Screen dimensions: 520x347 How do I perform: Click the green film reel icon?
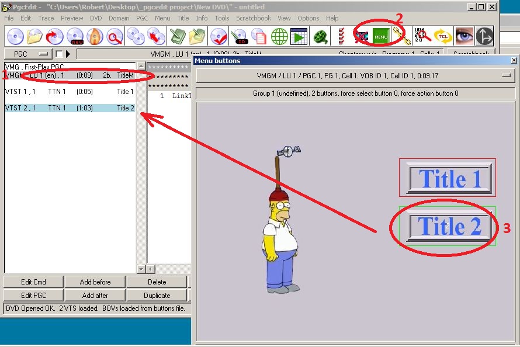pyautogui.click(x=321, y=36)
